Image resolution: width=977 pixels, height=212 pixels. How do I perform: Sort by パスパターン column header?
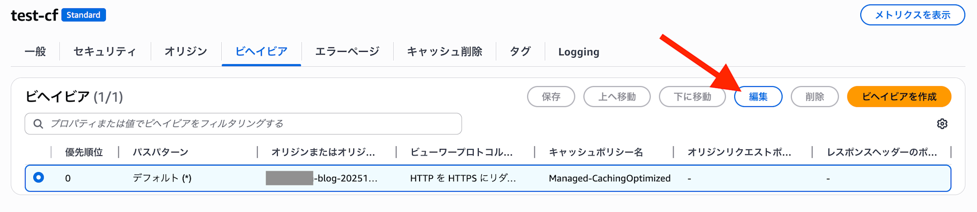pyautogui.click(x=161, y=152)
